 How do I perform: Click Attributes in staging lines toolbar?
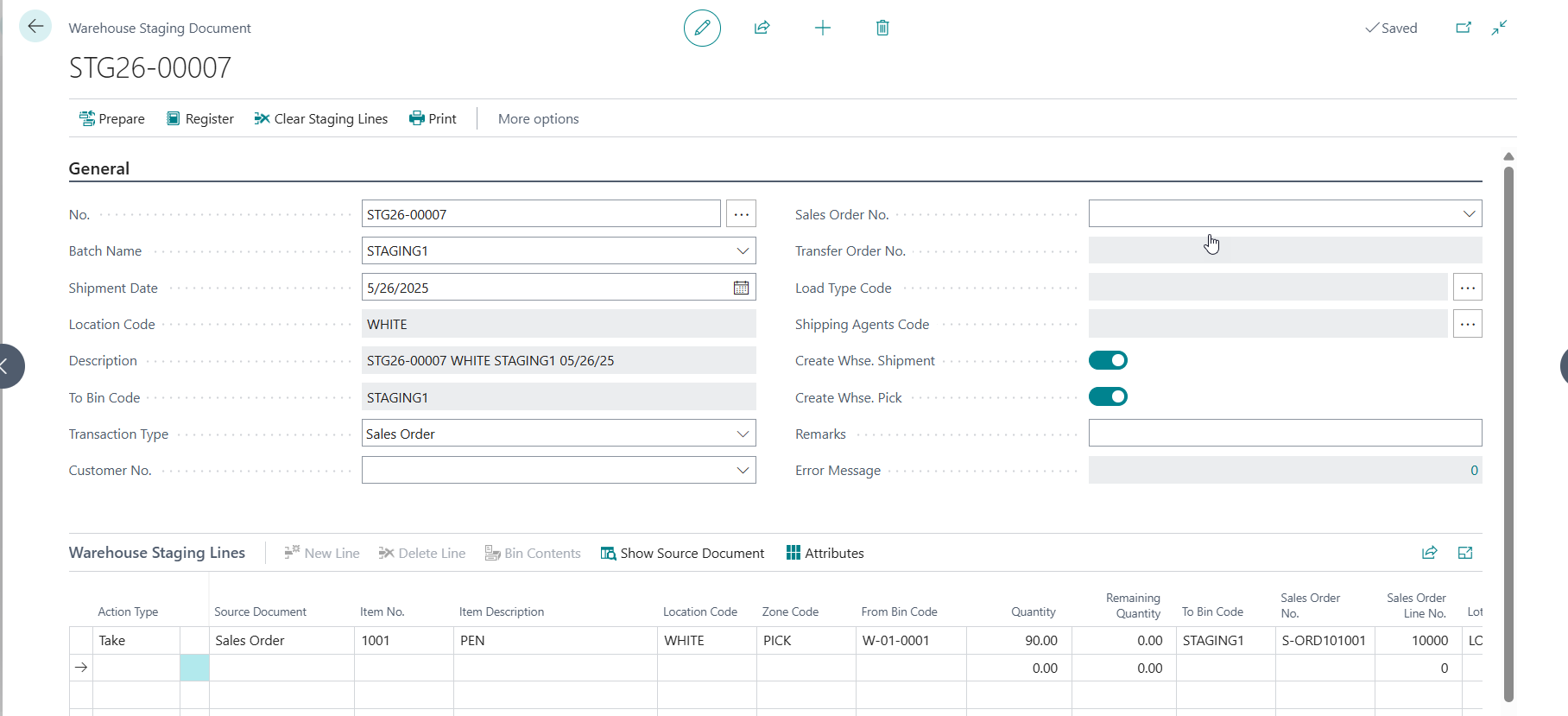(825, 553)
